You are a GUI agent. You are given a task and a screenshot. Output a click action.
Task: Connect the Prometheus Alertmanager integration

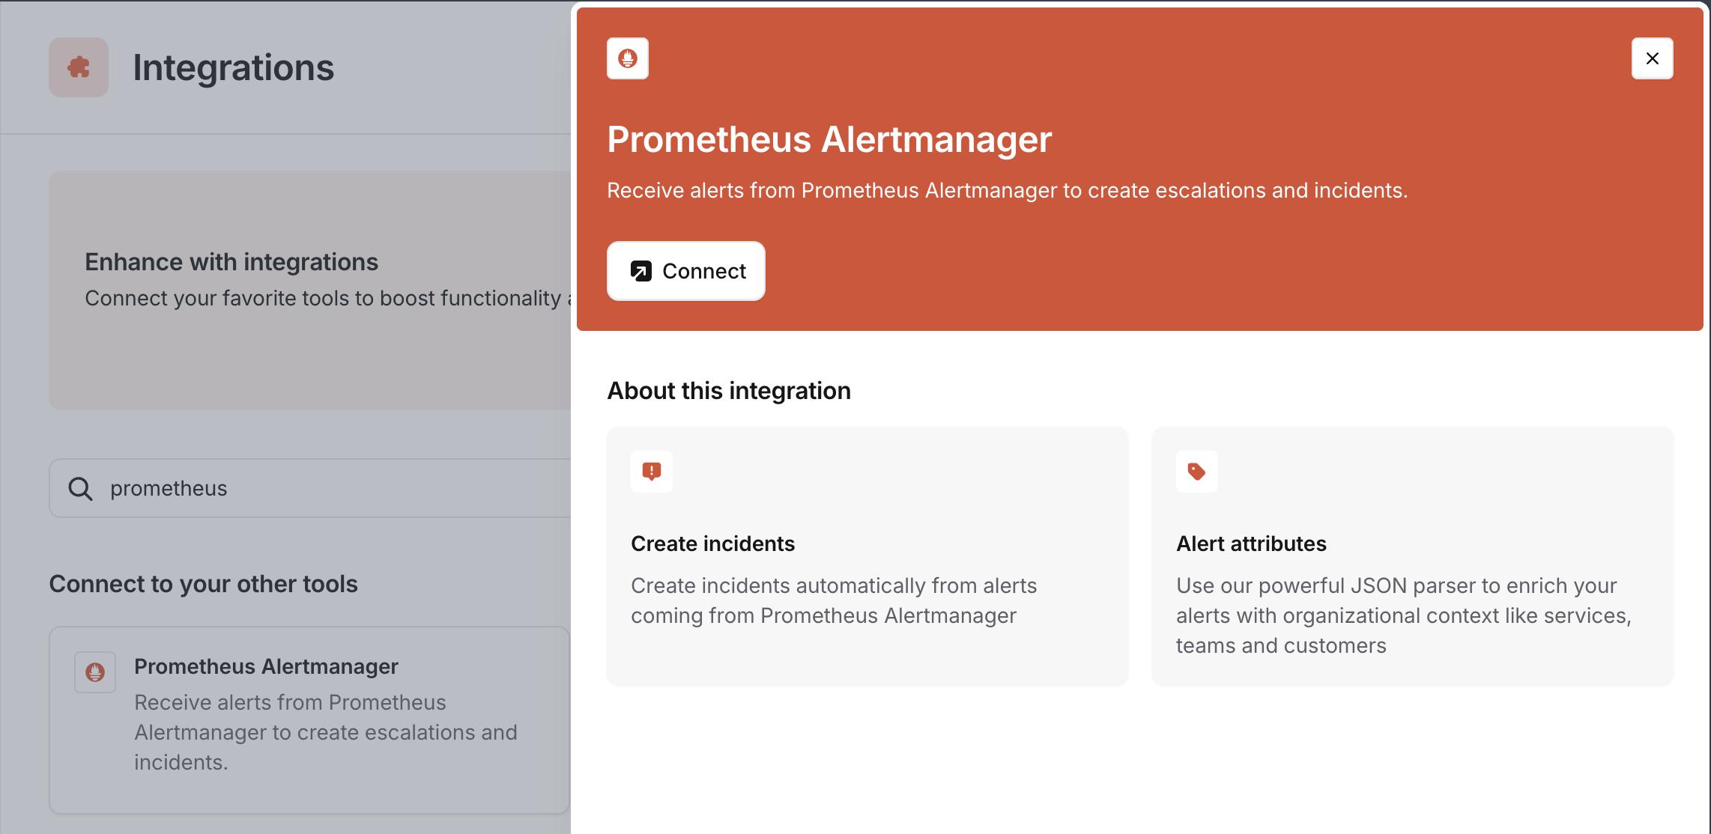[686, 271]
